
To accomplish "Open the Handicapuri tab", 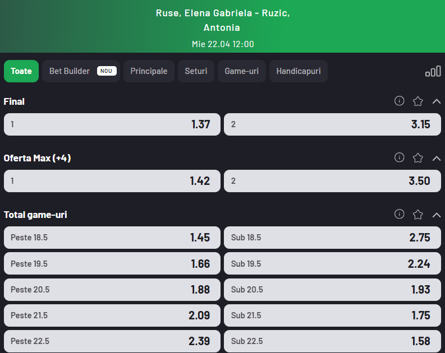I will coord(299,71).
